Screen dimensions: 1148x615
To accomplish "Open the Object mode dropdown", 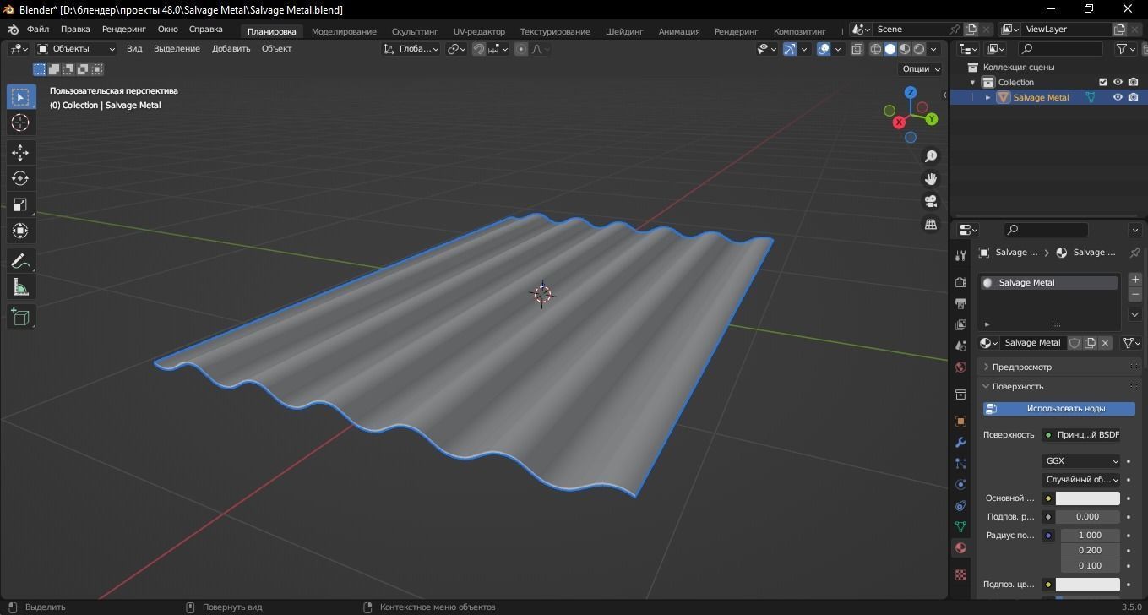I will click(76, 49).
